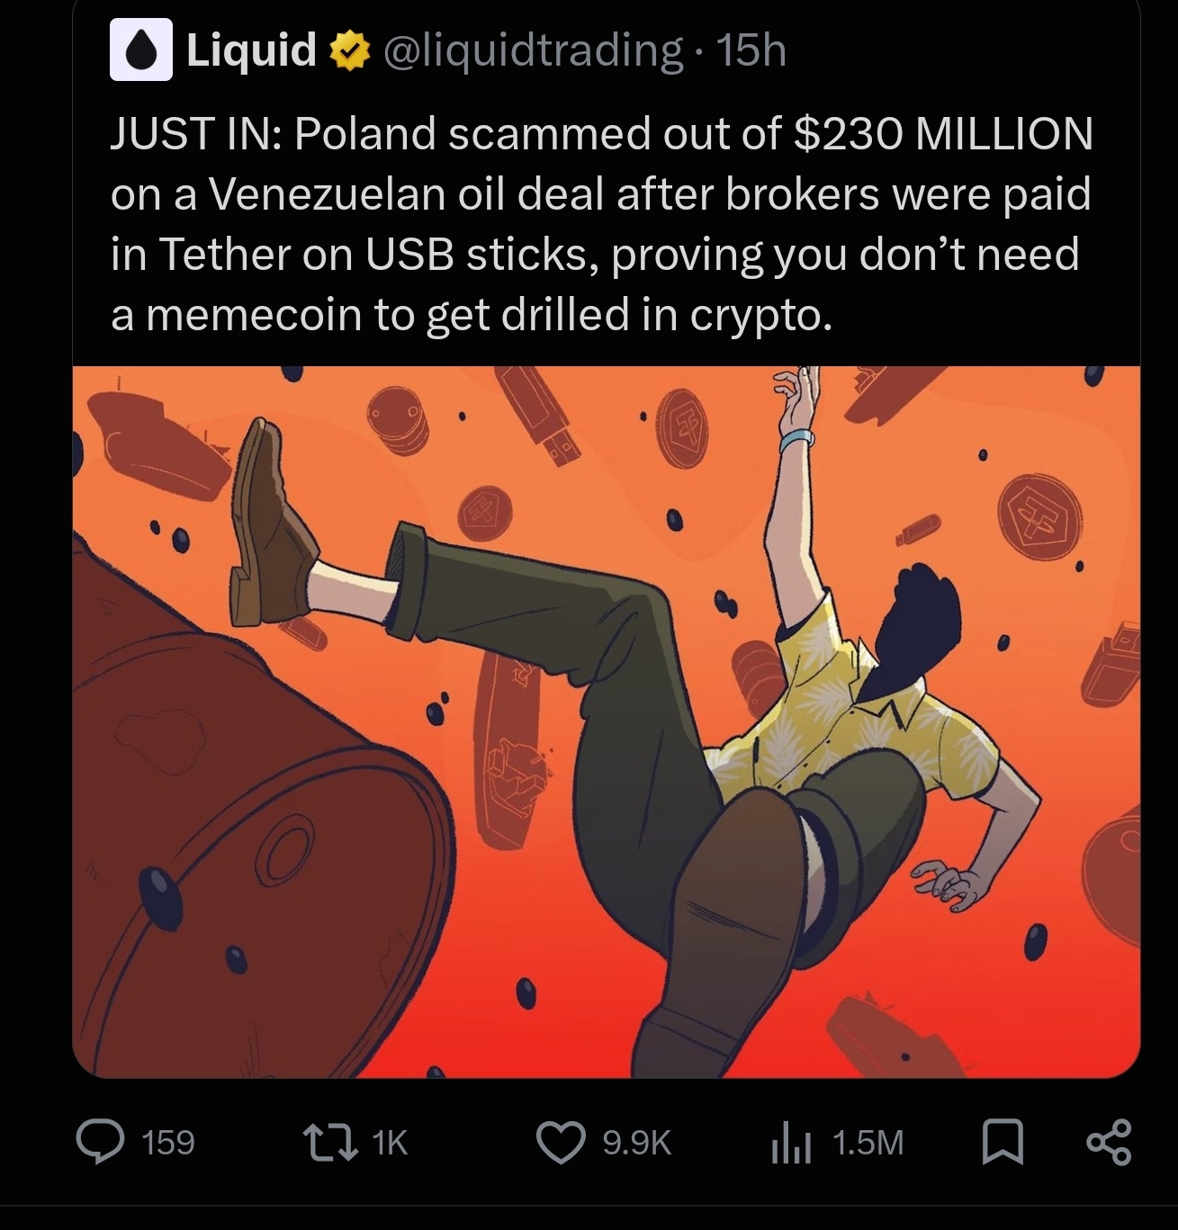Open the 15h timestamp
Viewport: 1178px width, 1230px height.
click(751, 50)
